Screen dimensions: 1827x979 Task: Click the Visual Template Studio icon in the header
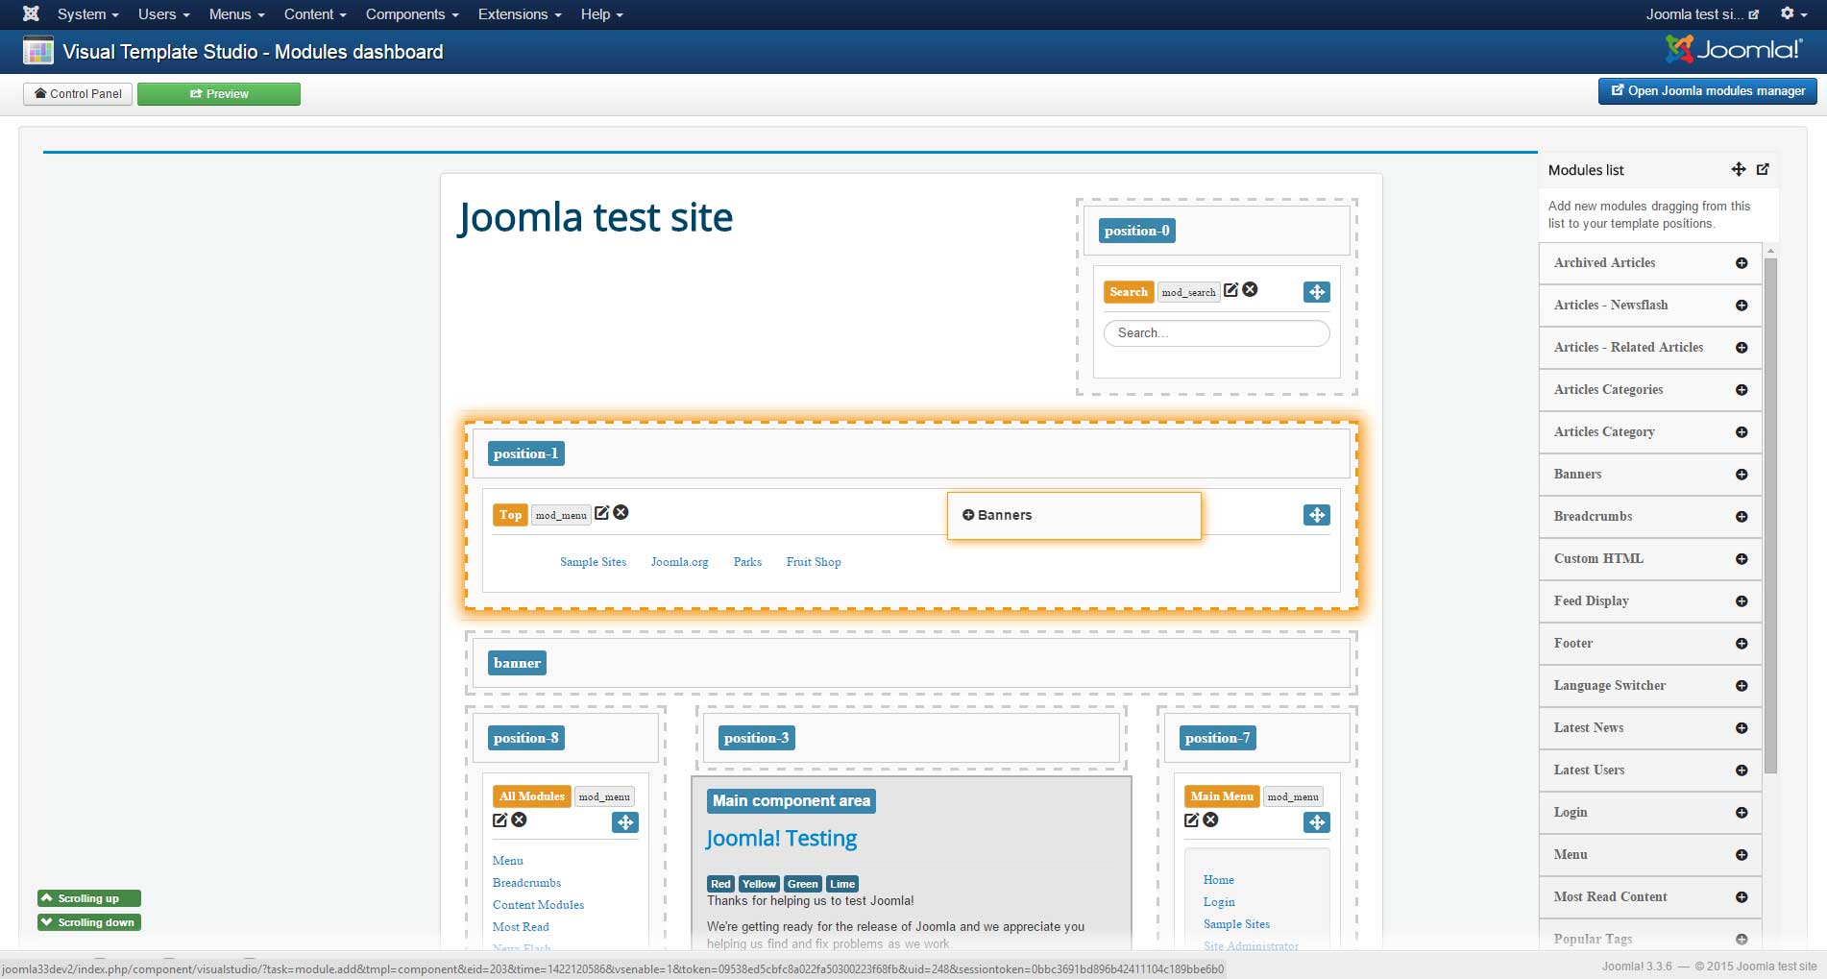(x=38, y=51)
